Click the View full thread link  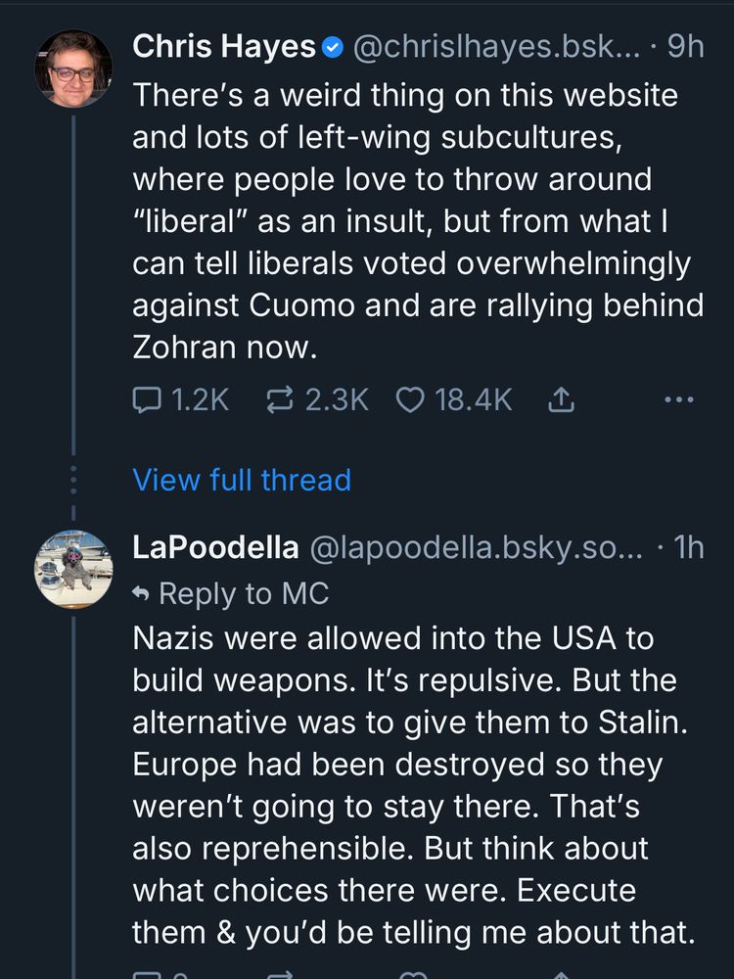241,480
